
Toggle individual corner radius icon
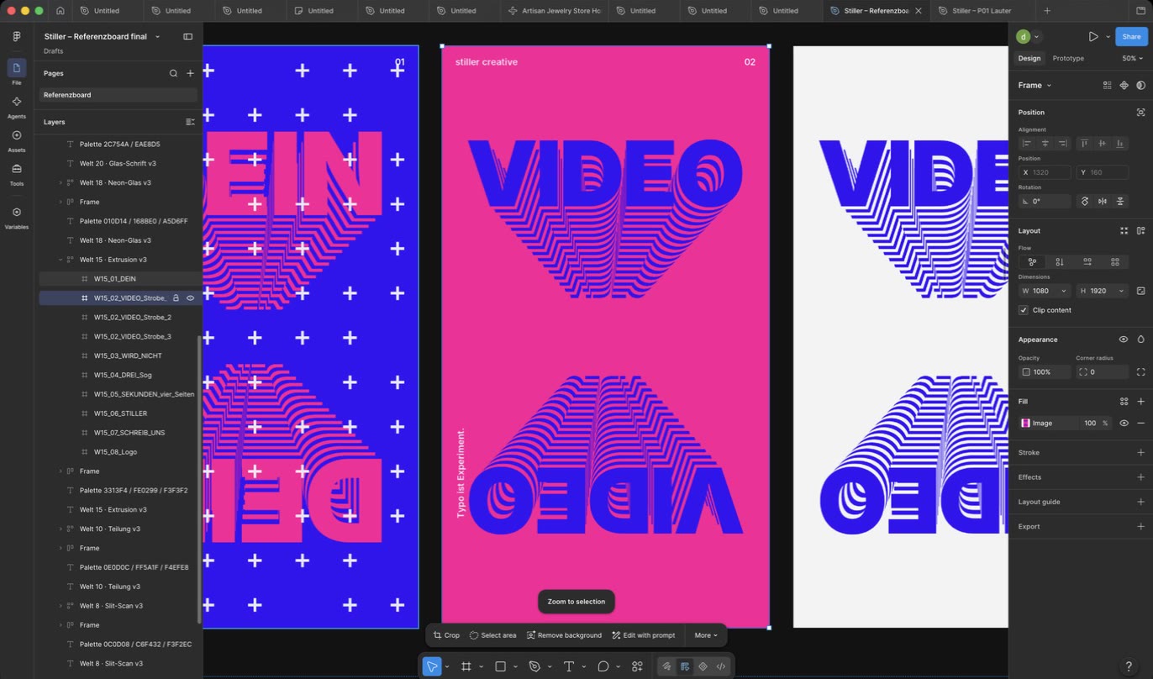click(1140, 372)
